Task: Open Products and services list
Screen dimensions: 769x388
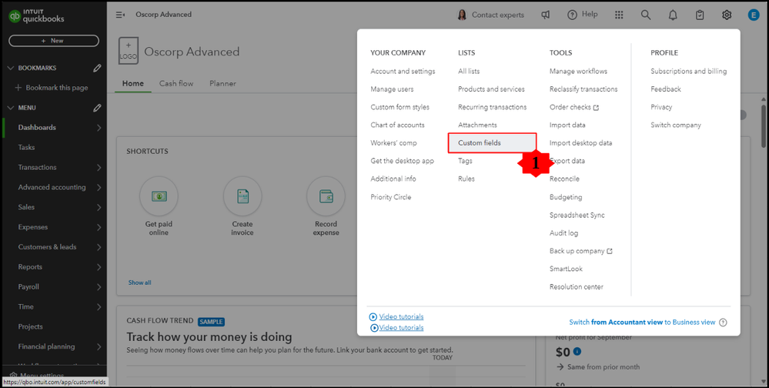Action: [x=491, y=89]
